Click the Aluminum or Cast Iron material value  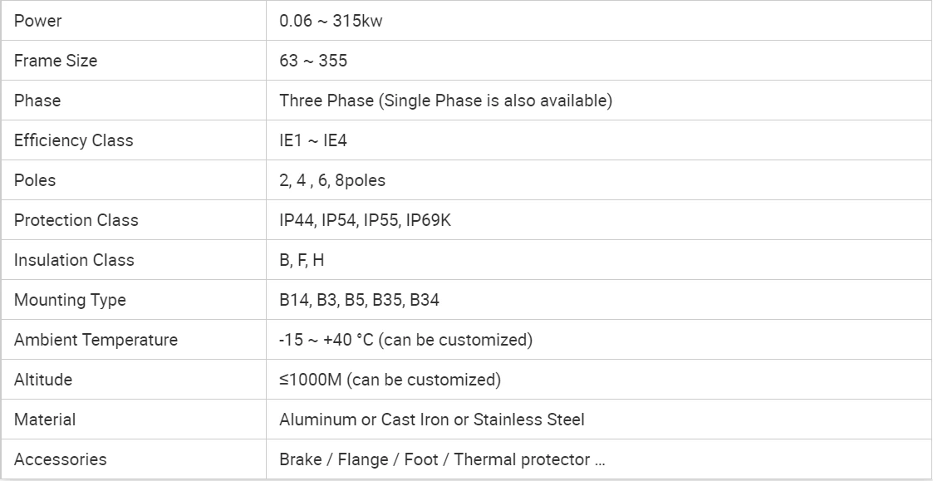coord(432,420)
